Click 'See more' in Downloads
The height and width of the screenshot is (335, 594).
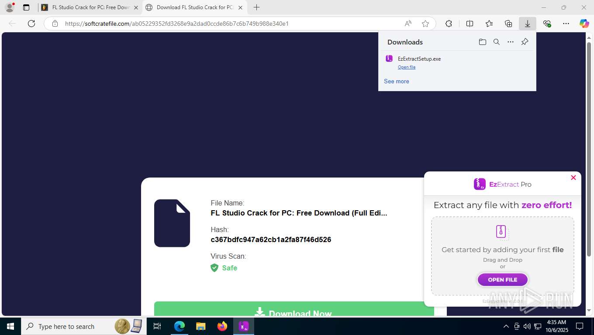[397, 82]
